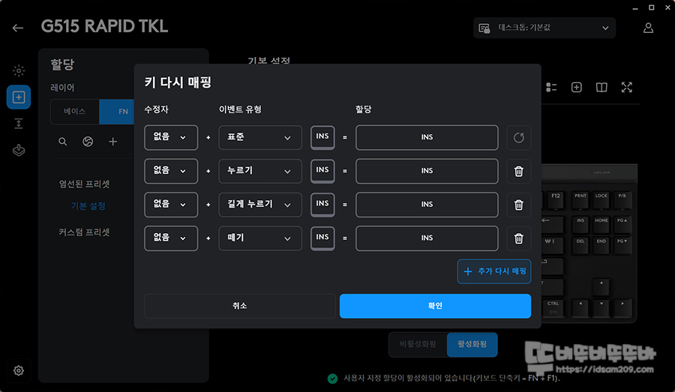Delete the 길게 누르기 remap row via trash icon

coord(519,205)
